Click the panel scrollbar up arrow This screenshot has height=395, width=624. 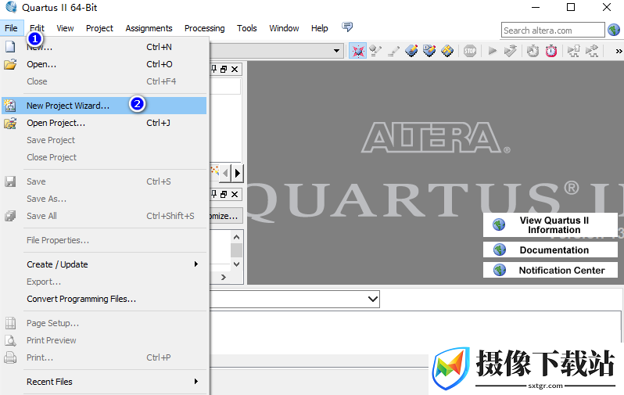point(236,237)
